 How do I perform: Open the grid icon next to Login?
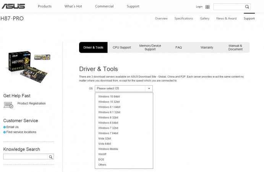[x=207, y=7]
